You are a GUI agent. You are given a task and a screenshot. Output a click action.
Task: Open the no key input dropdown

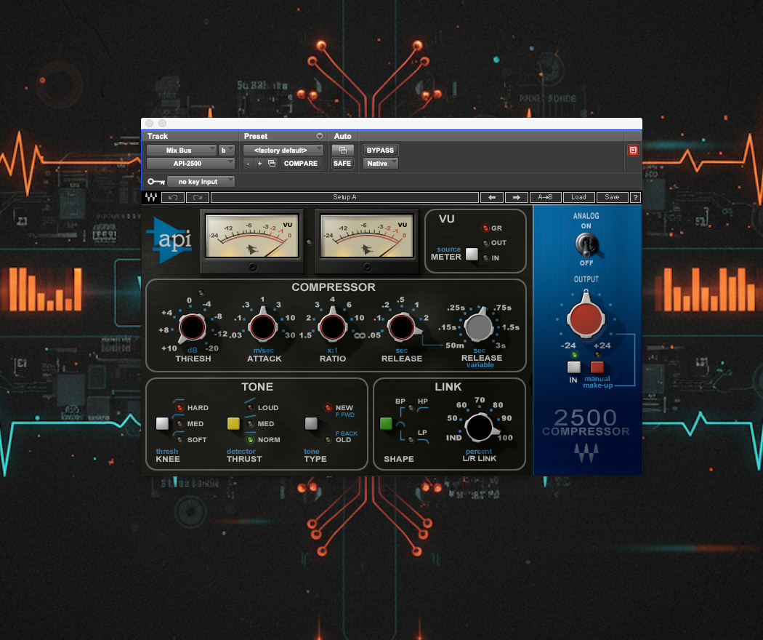tap(201, 181)
